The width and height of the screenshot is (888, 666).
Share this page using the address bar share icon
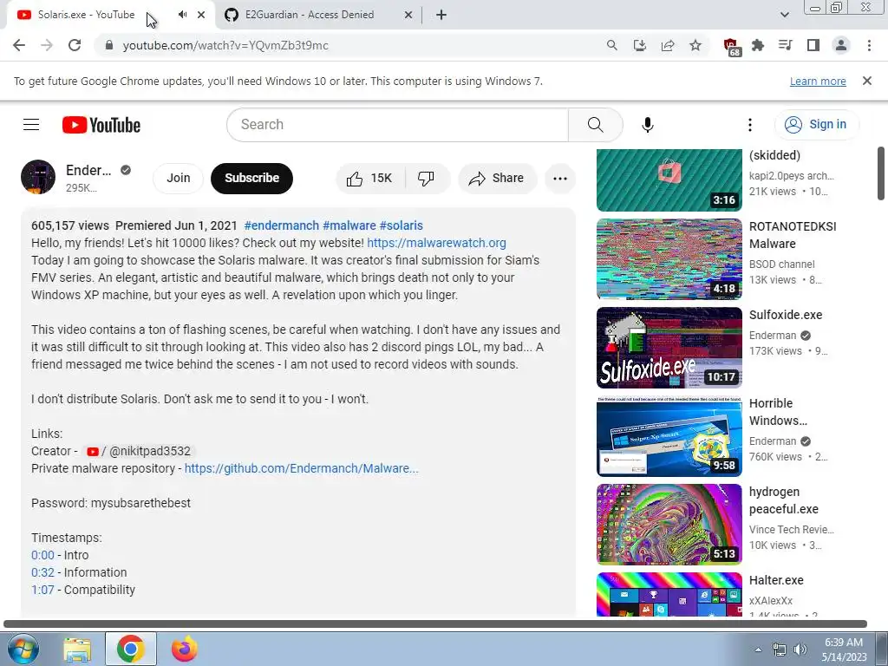point(668,45)
